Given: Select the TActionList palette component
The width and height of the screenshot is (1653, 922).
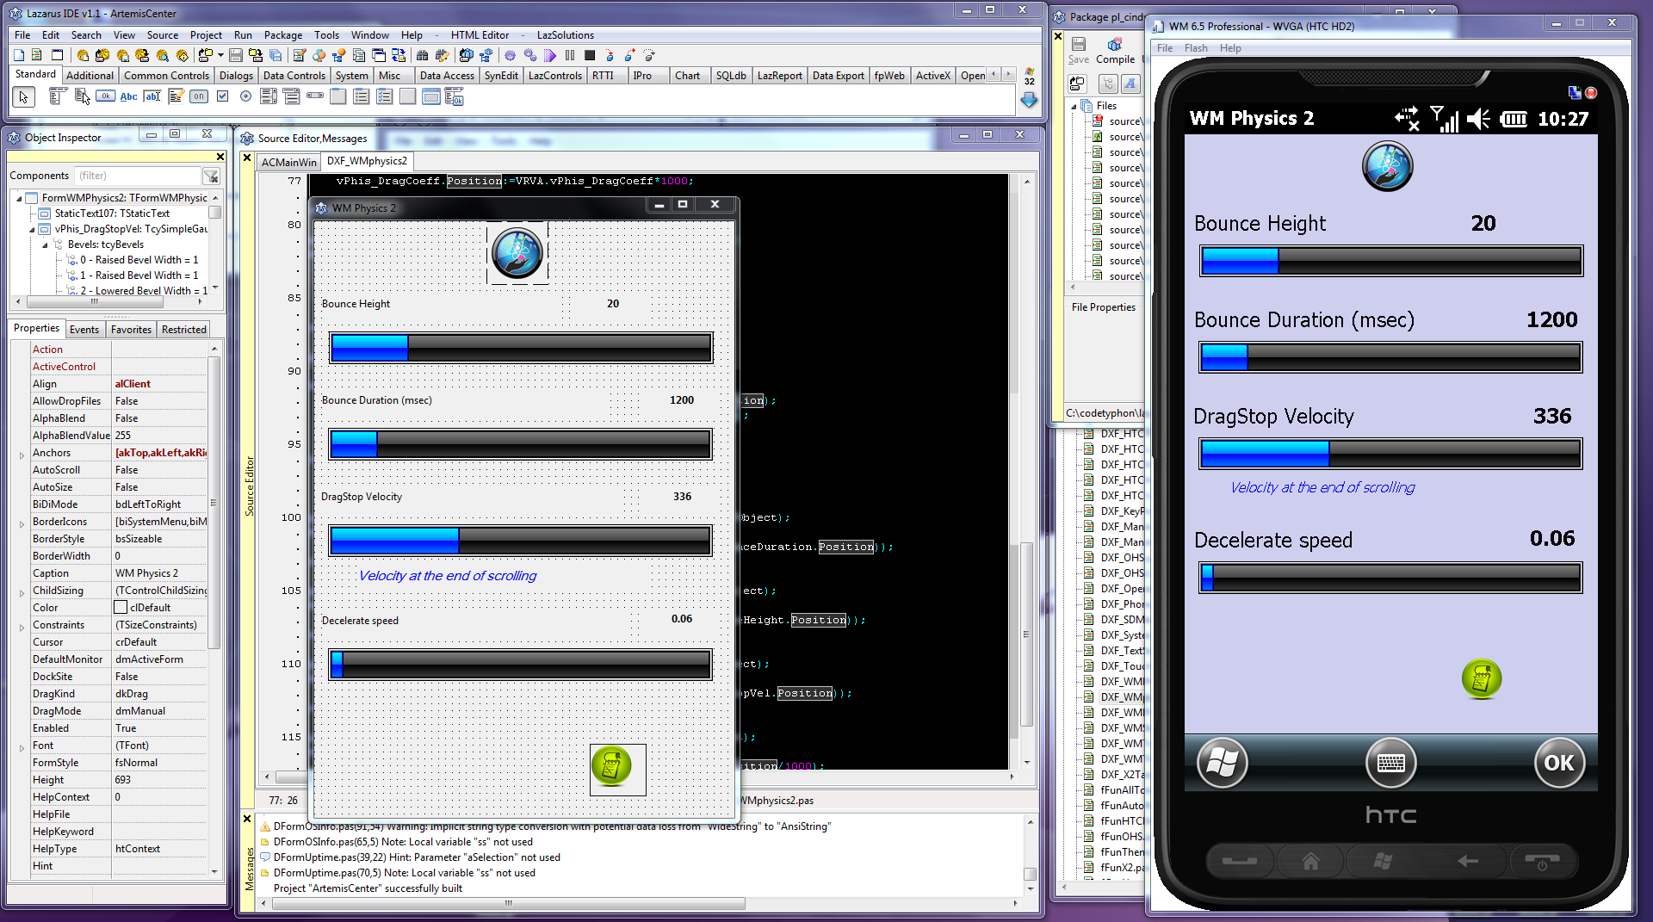Looking at the screenshot, I should pos(455,96).
